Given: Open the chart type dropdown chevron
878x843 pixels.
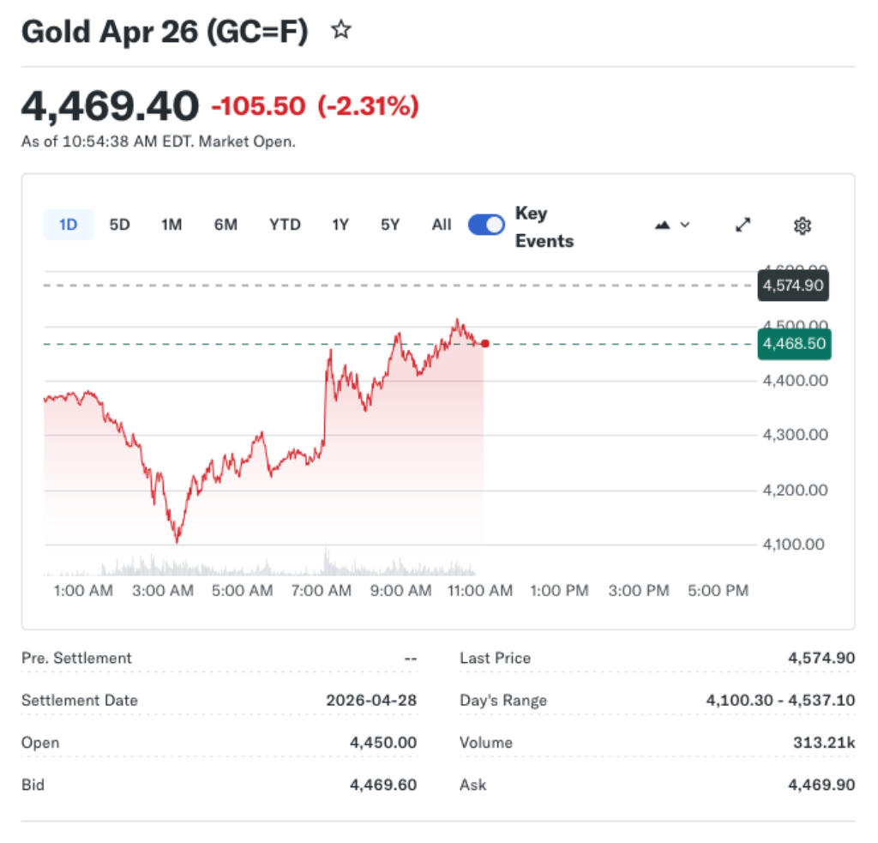Looking at the screenshot, I should point(684,225).
